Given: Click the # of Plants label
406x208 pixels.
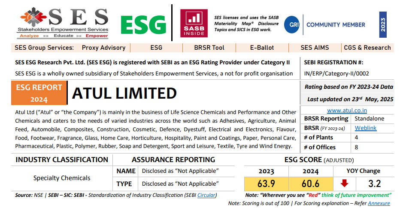Looking at the screenshot, I should [318, 137].
